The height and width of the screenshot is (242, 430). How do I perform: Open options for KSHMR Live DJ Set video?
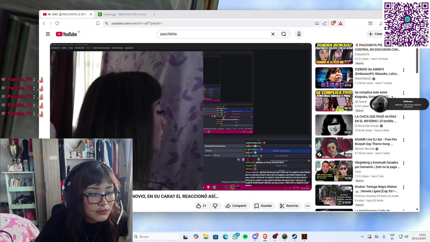(x=403, y=140)
